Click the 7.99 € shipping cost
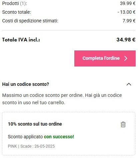This screenshot has width=138, height=158. [129, 21]
